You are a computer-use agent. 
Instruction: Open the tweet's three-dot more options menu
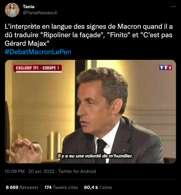[x=173, y=7]
